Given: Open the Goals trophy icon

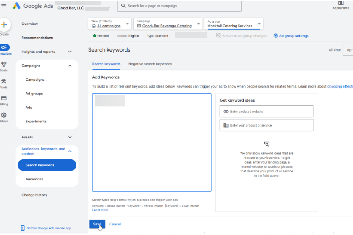Looking at the screenshot, I should 4,64.
